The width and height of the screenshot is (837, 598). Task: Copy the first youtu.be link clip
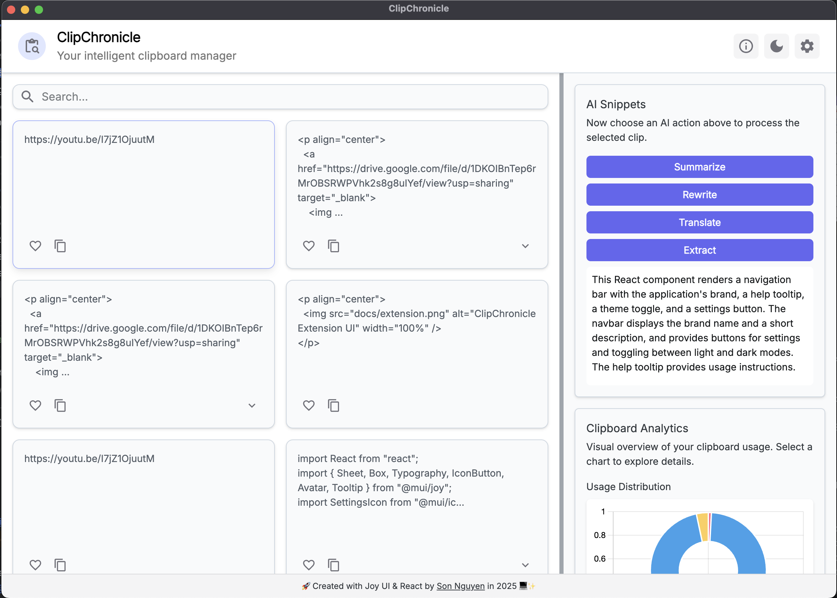[x=60, y=246]
